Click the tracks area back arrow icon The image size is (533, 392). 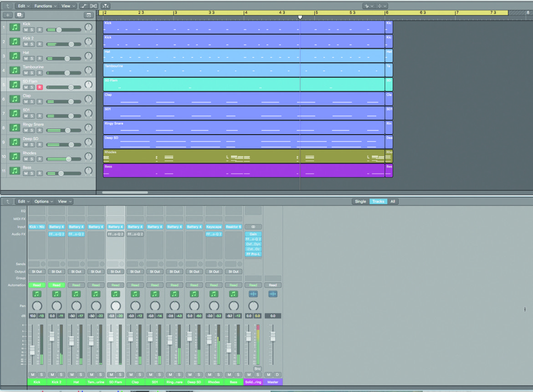(7, 6)
